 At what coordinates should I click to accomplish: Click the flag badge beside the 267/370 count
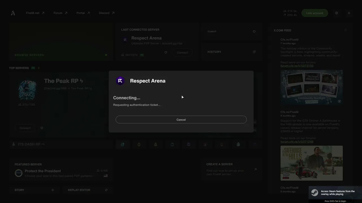pos(142,55)
